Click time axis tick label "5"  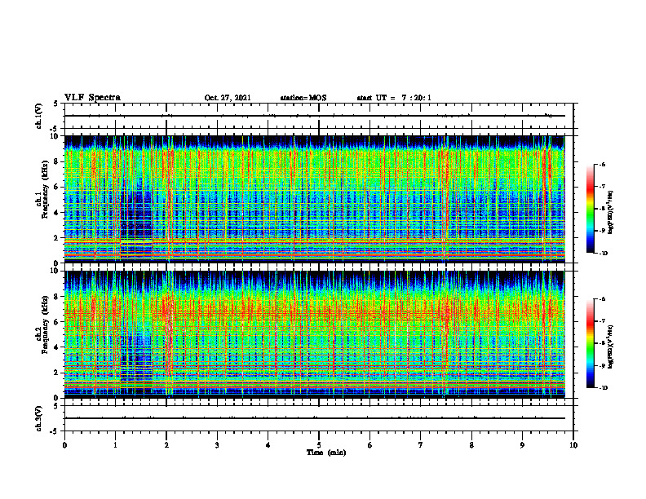point(319,445)
